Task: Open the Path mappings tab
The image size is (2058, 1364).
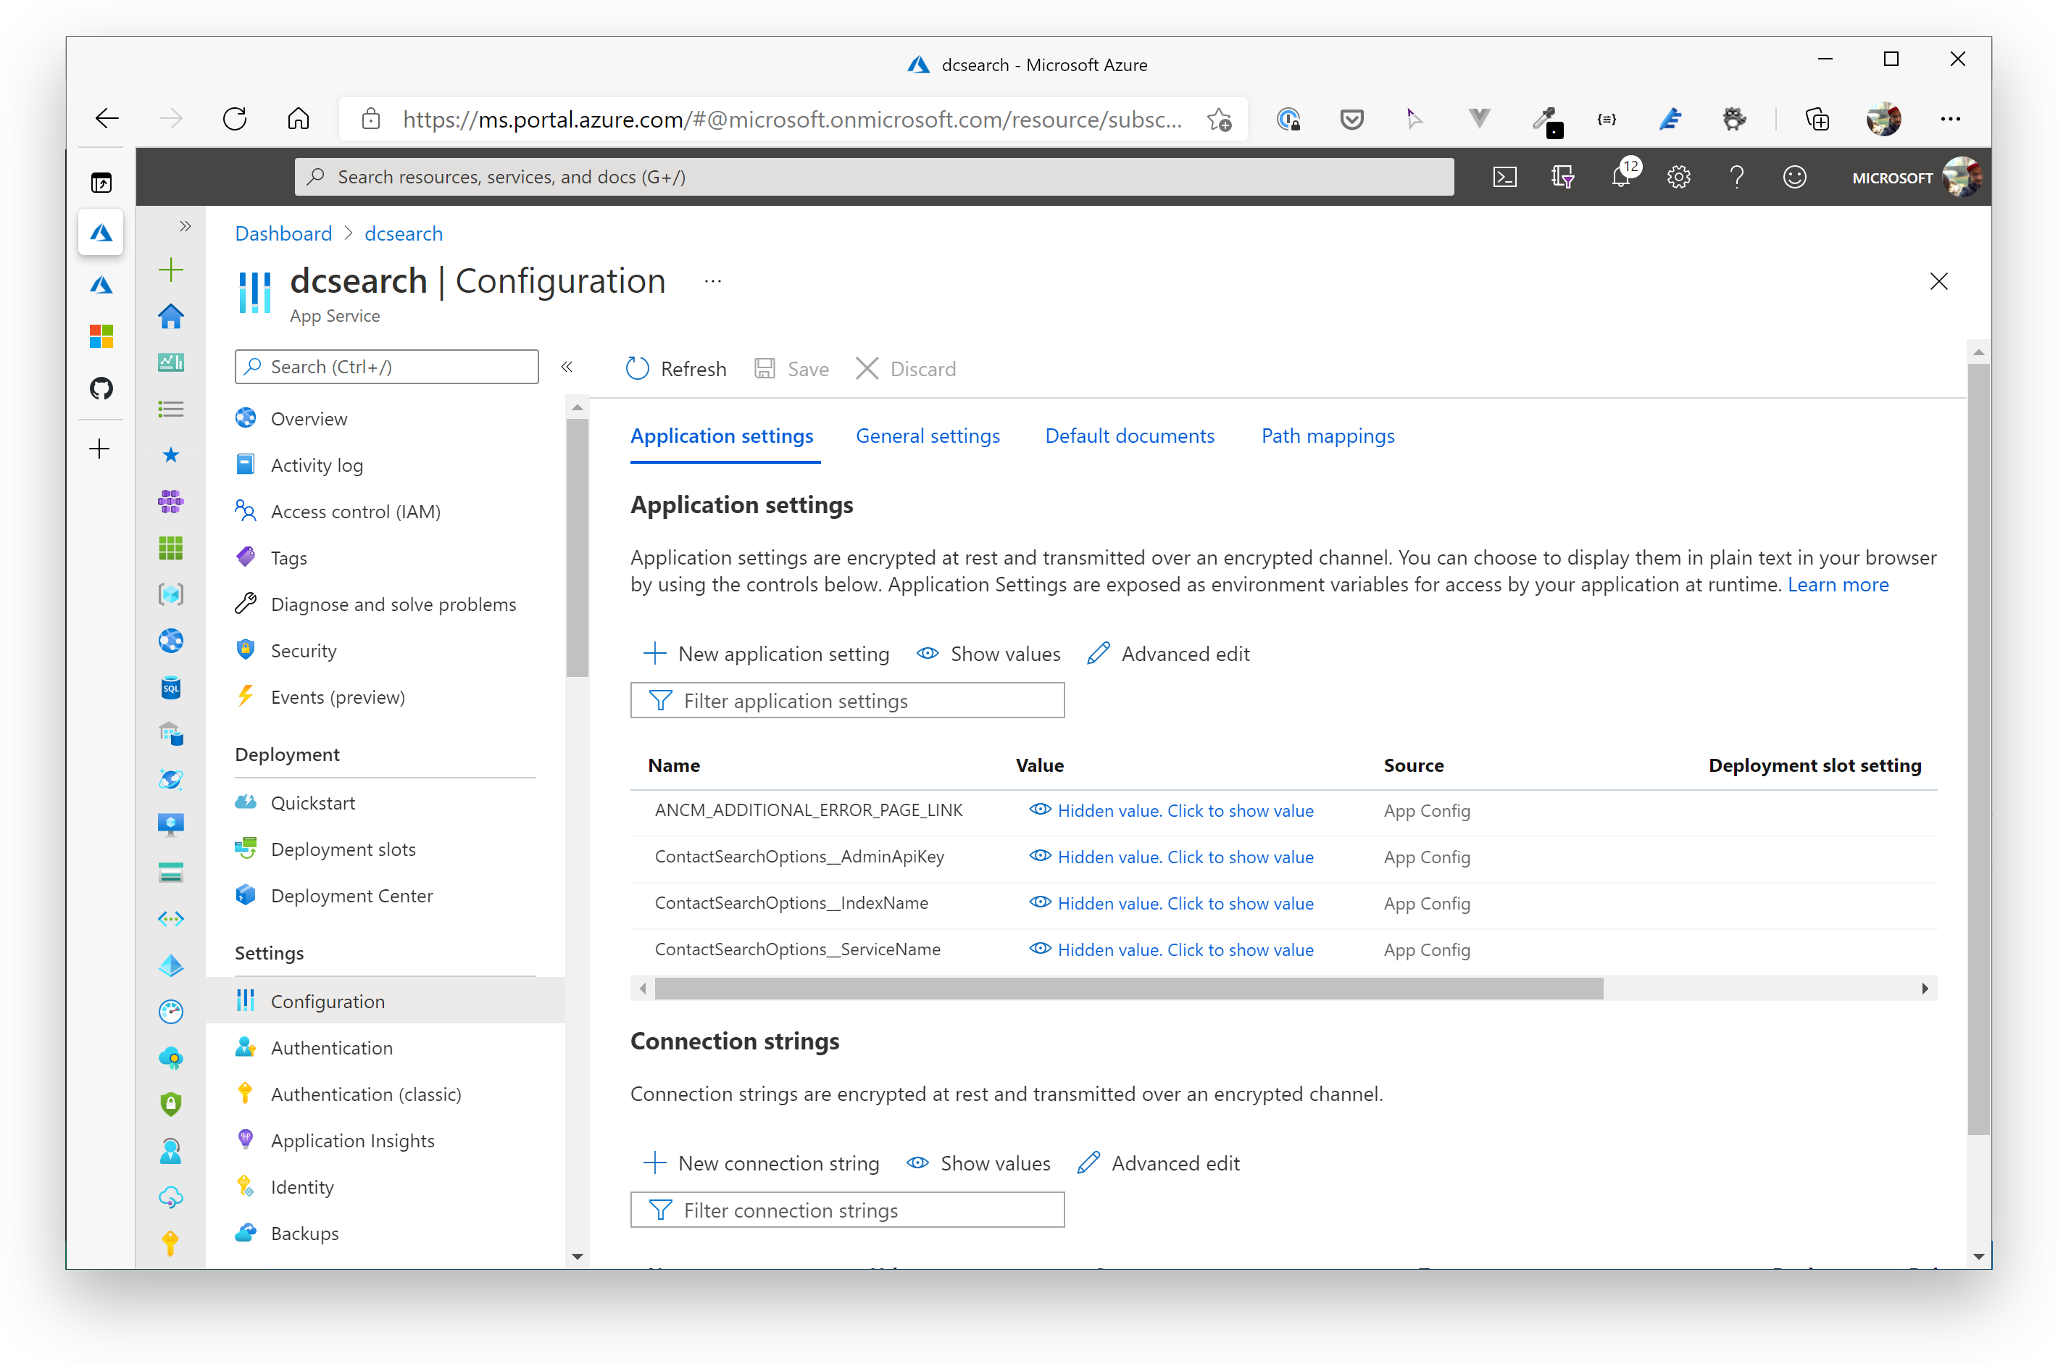Action: pos(1327,435)
